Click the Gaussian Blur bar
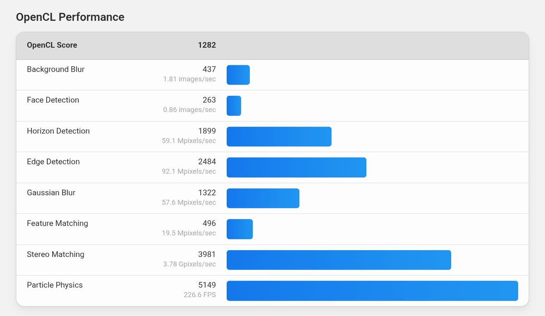This screenshot has width=545, height=316. pyautogui.click(x=263, y=198)
